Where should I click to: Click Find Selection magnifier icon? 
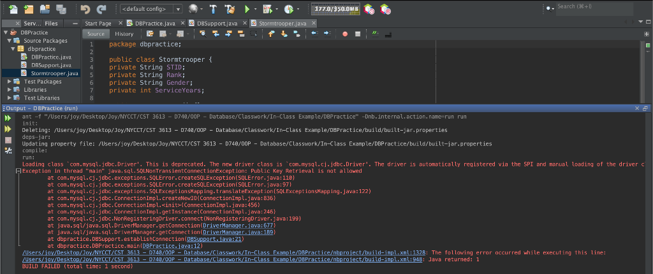click(203, 34)
